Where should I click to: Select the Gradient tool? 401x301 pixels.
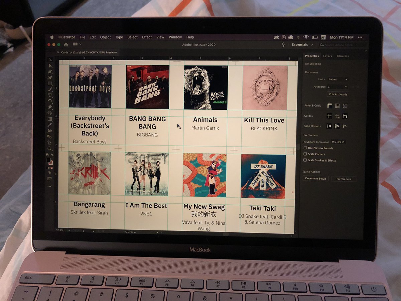tap(50, 119)
